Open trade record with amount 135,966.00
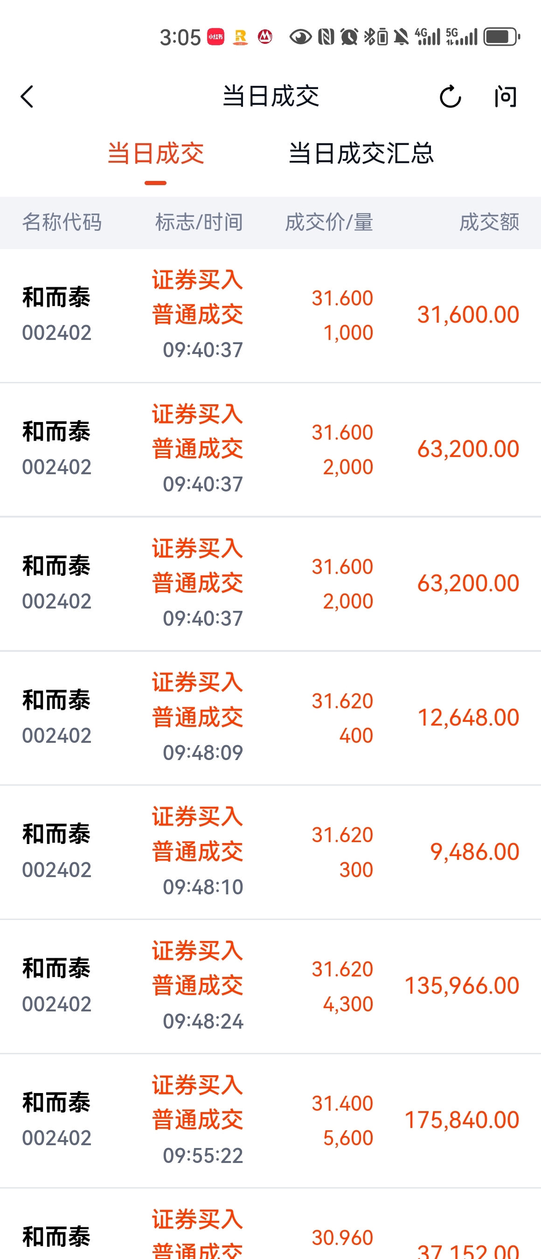This screenshot has height=1259, width=541. [270, 986]
